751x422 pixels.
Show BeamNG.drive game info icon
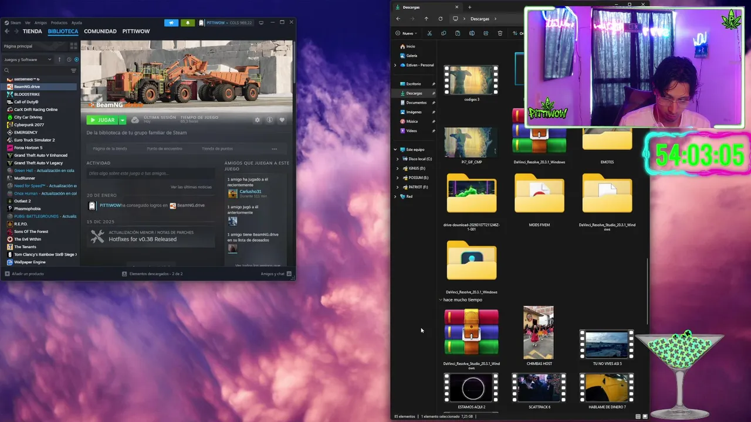coord(269,120)
